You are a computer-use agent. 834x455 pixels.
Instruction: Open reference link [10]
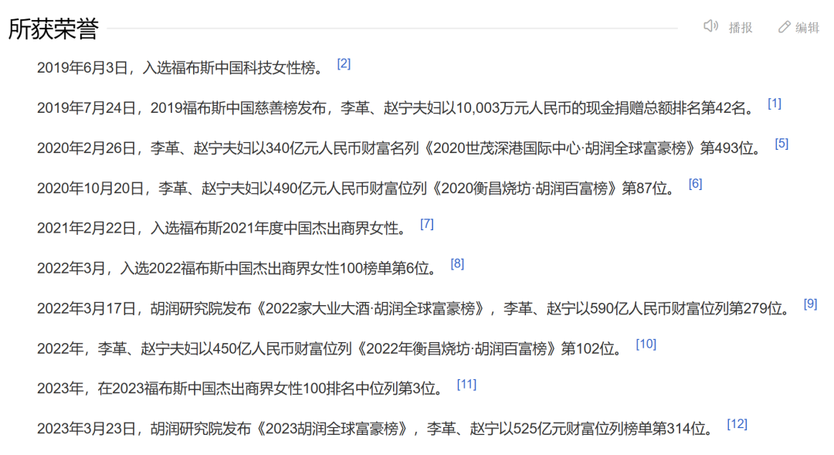click(646, 345)
